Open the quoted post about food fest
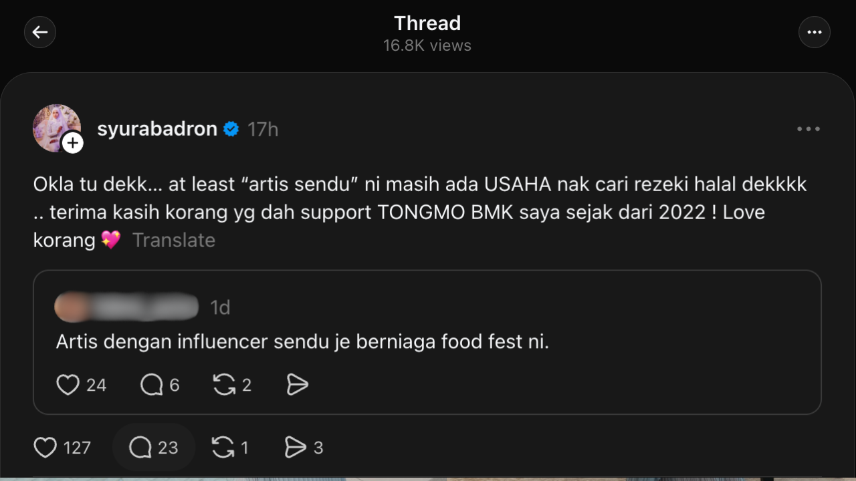 point(302,342)
